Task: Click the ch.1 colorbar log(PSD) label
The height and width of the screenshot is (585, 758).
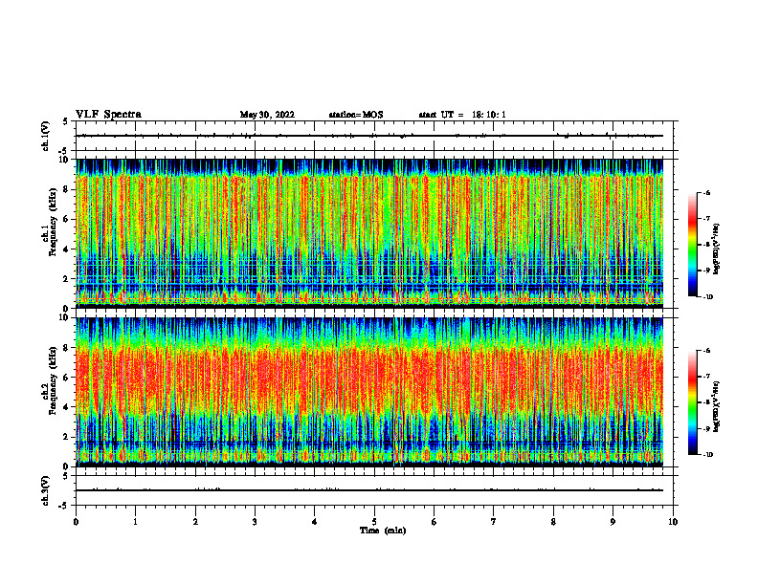Action: (x=717, y=249)
